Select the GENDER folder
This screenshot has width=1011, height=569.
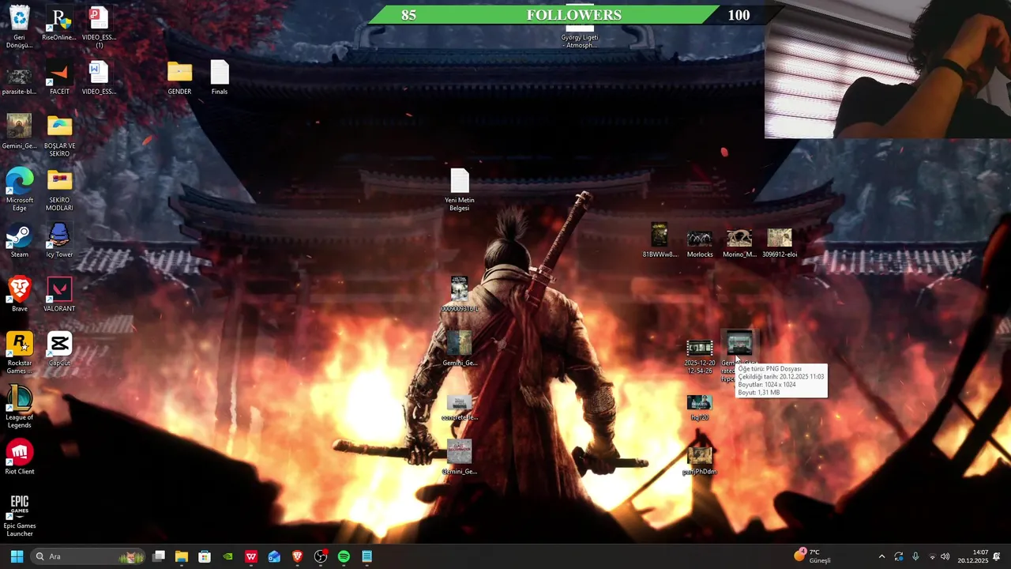(x=179, y=77)
